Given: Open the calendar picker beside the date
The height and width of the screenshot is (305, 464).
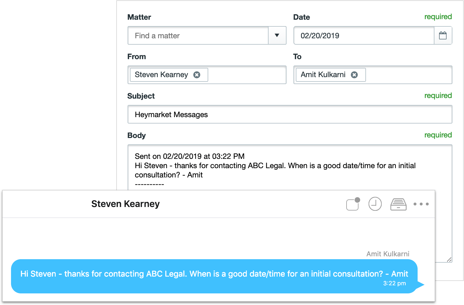Looking at the screenshot, I should pos(443,35).
